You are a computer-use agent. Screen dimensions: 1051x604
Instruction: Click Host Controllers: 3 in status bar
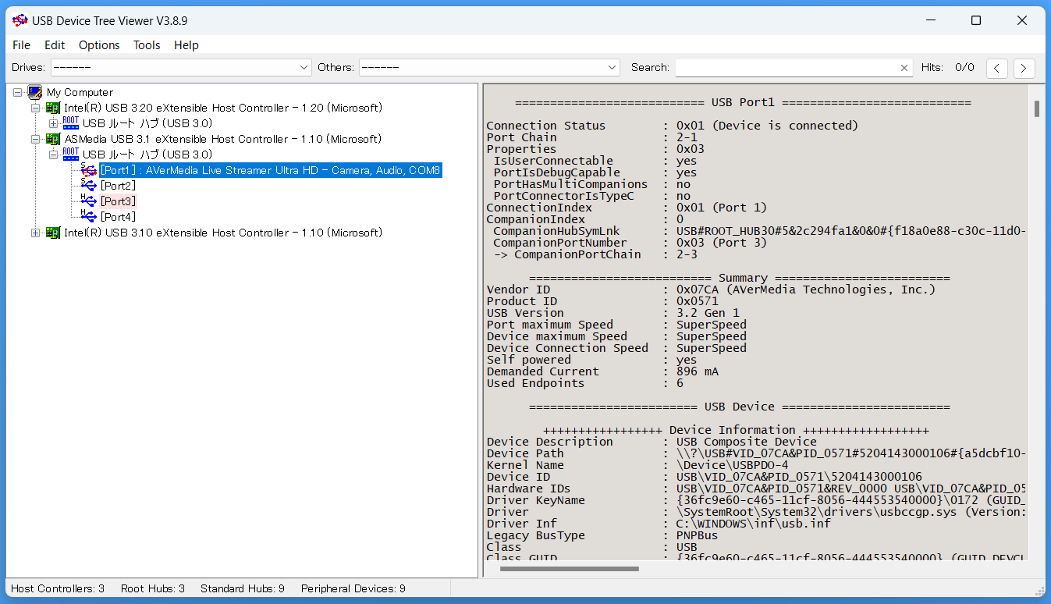click(58, 588)
